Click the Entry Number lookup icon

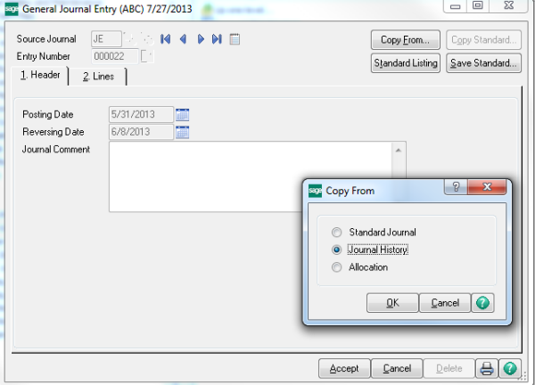[147, 56]
